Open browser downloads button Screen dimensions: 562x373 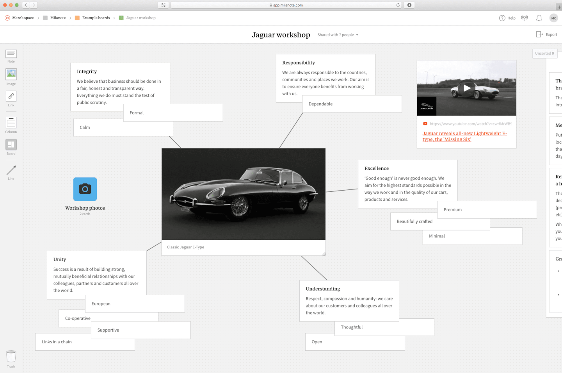click(409, 5)
